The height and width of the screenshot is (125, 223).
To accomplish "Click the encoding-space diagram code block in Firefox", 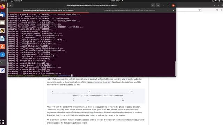I will (96, 96).
